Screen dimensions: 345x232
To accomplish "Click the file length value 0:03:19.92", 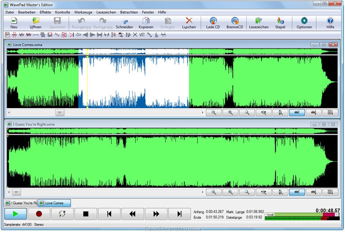I will pos(254,217).
